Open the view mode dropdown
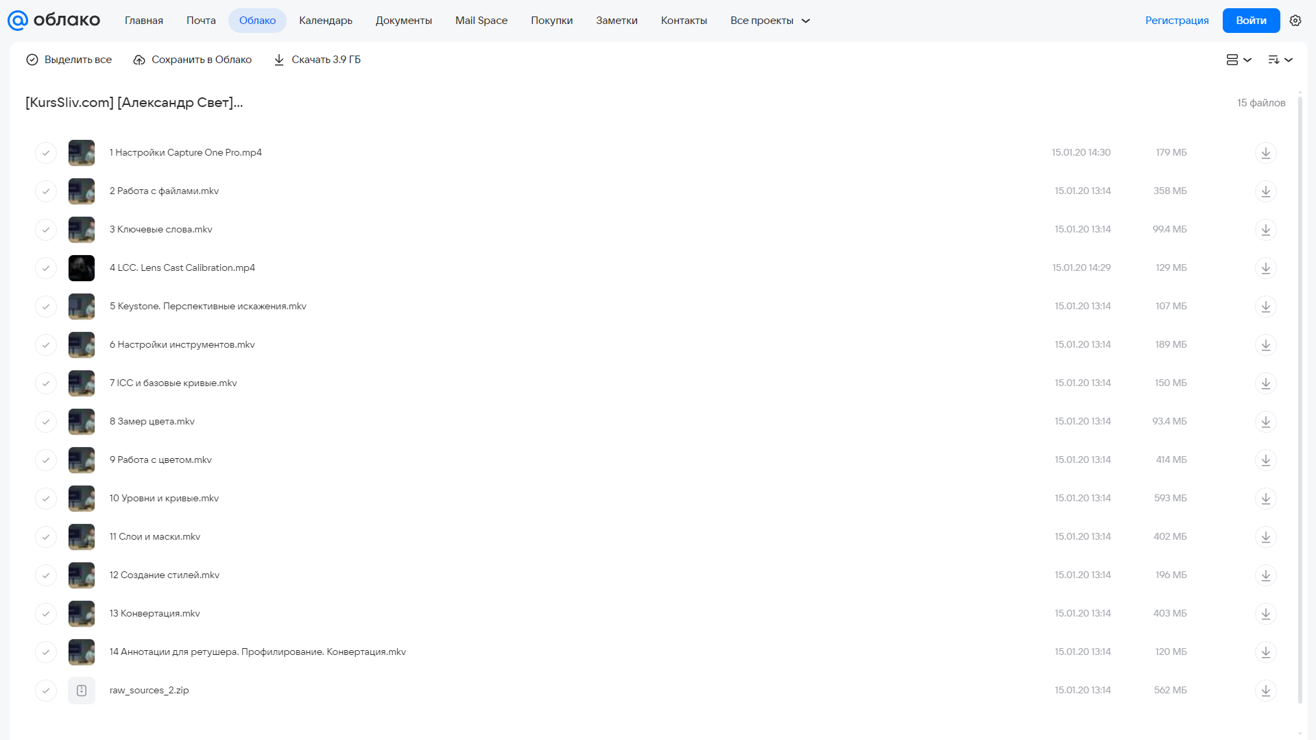The width and height of the screenshot is (1316, 740). (1239, 60)
